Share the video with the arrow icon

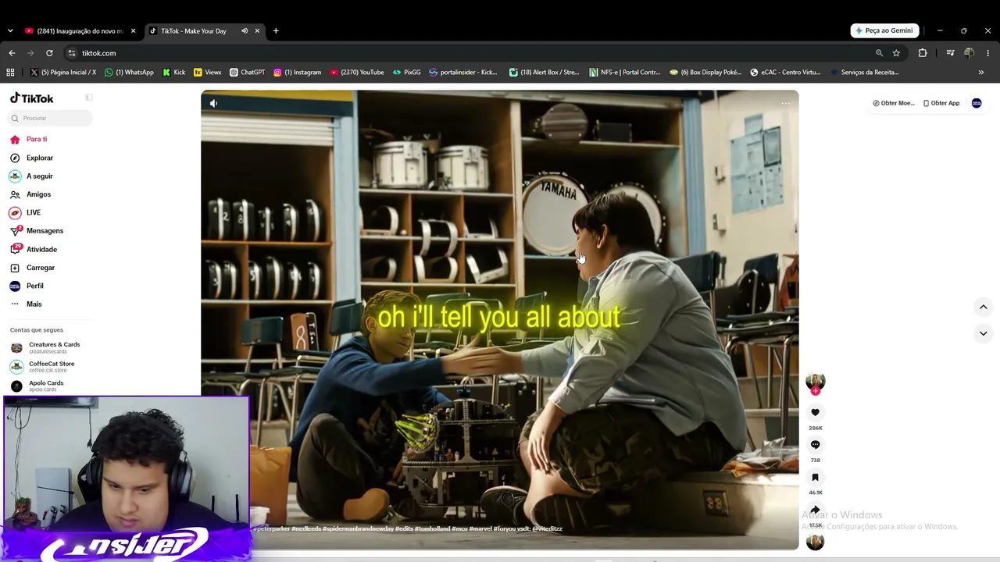(x=815, y=510)
